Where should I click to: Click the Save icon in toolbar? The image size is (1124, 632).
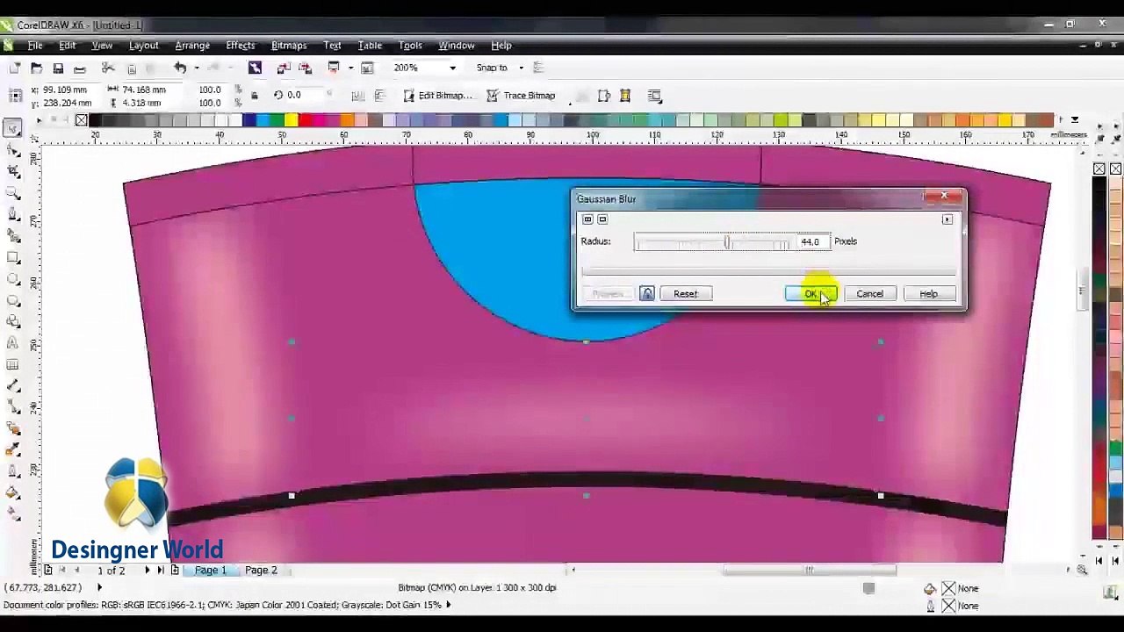(x=58, y=68)
